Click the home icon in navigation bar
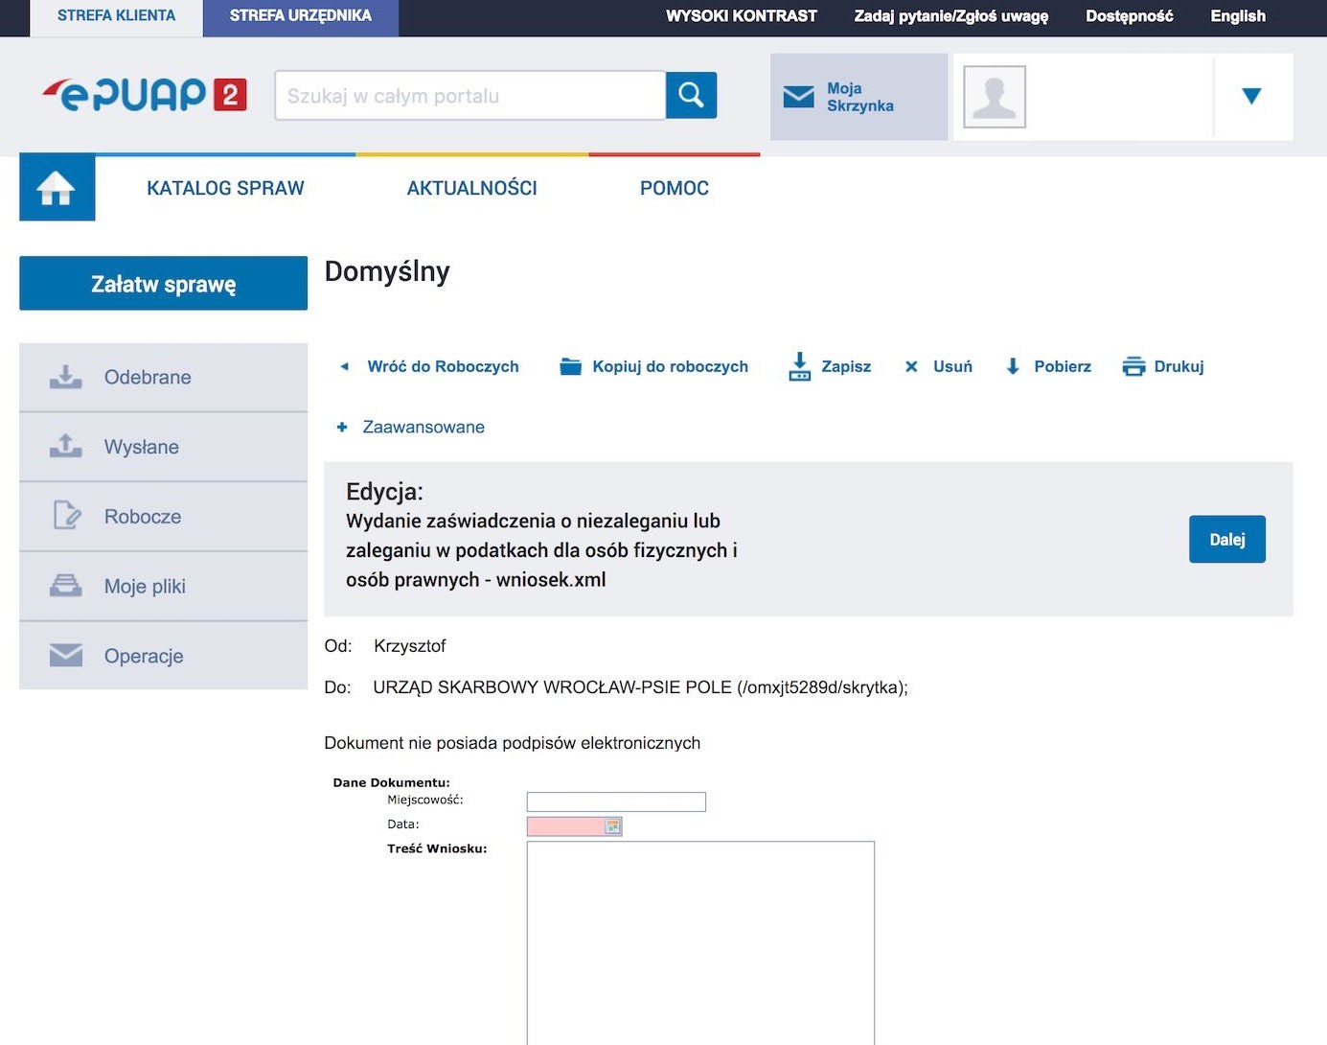The image size is (1327, 1045). coord(57,188)
